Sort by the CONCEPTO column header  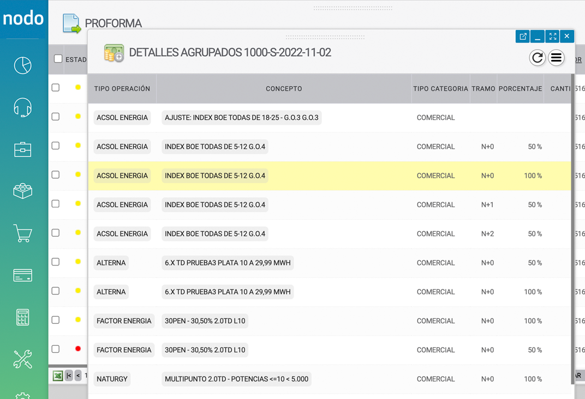tap(284, 89)
